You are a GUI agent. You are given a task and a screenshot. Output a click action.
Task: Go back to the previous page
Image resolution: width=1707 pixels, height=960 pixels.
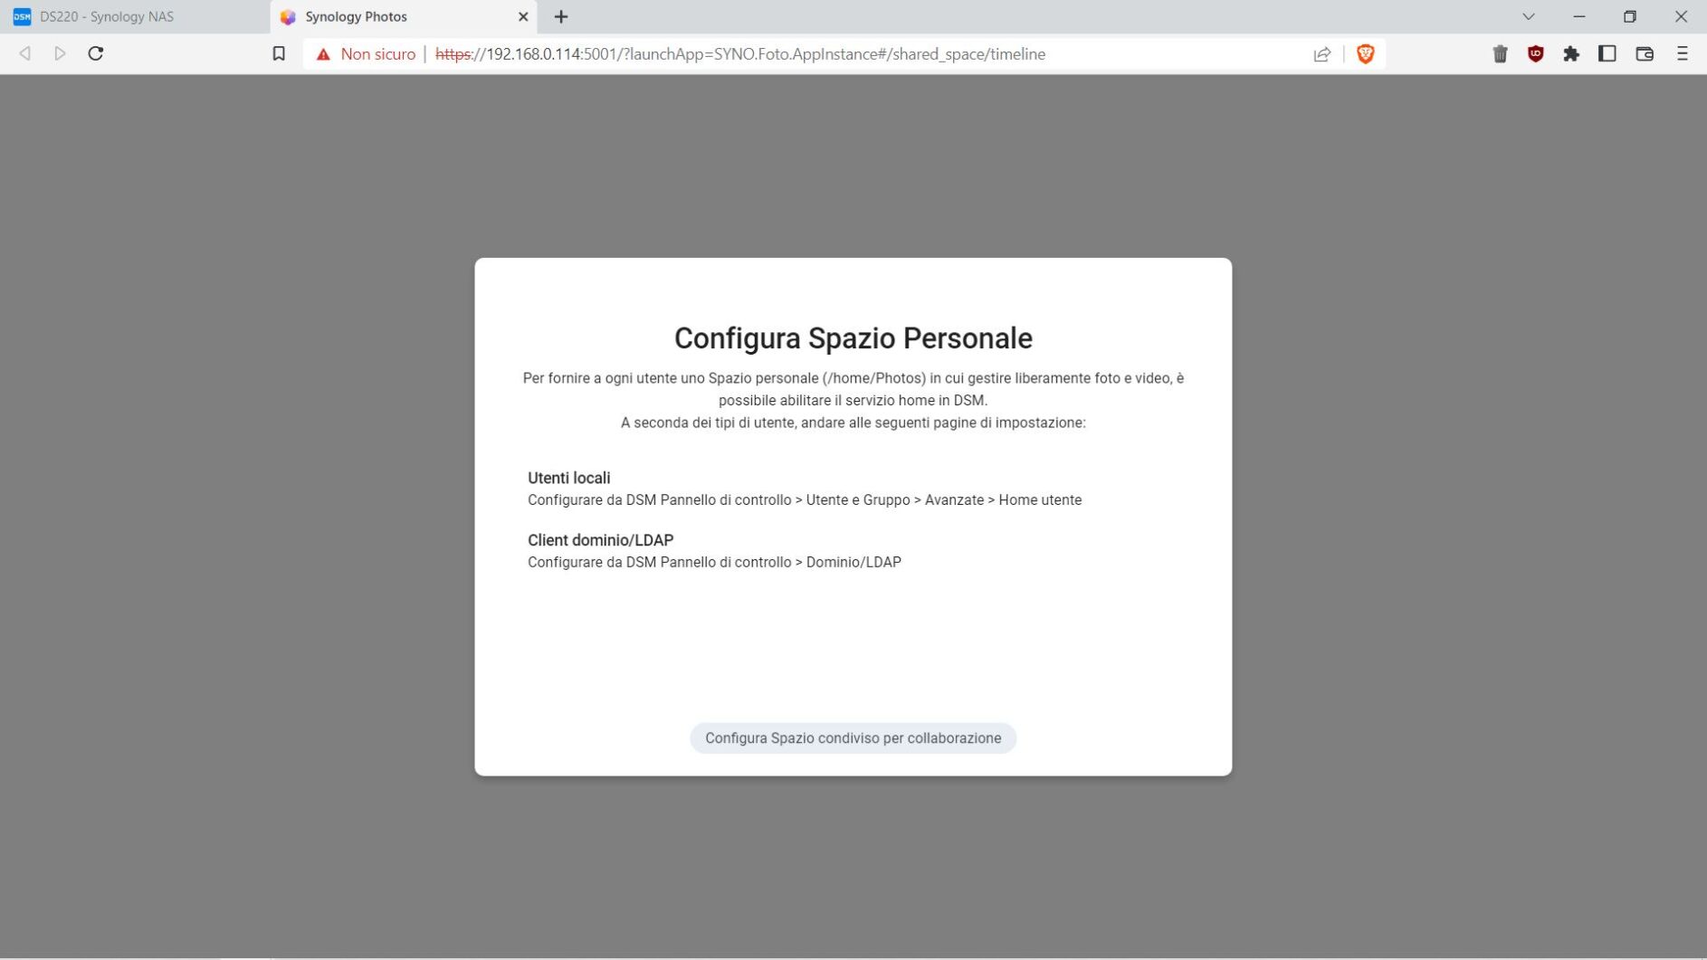point(25,54)
